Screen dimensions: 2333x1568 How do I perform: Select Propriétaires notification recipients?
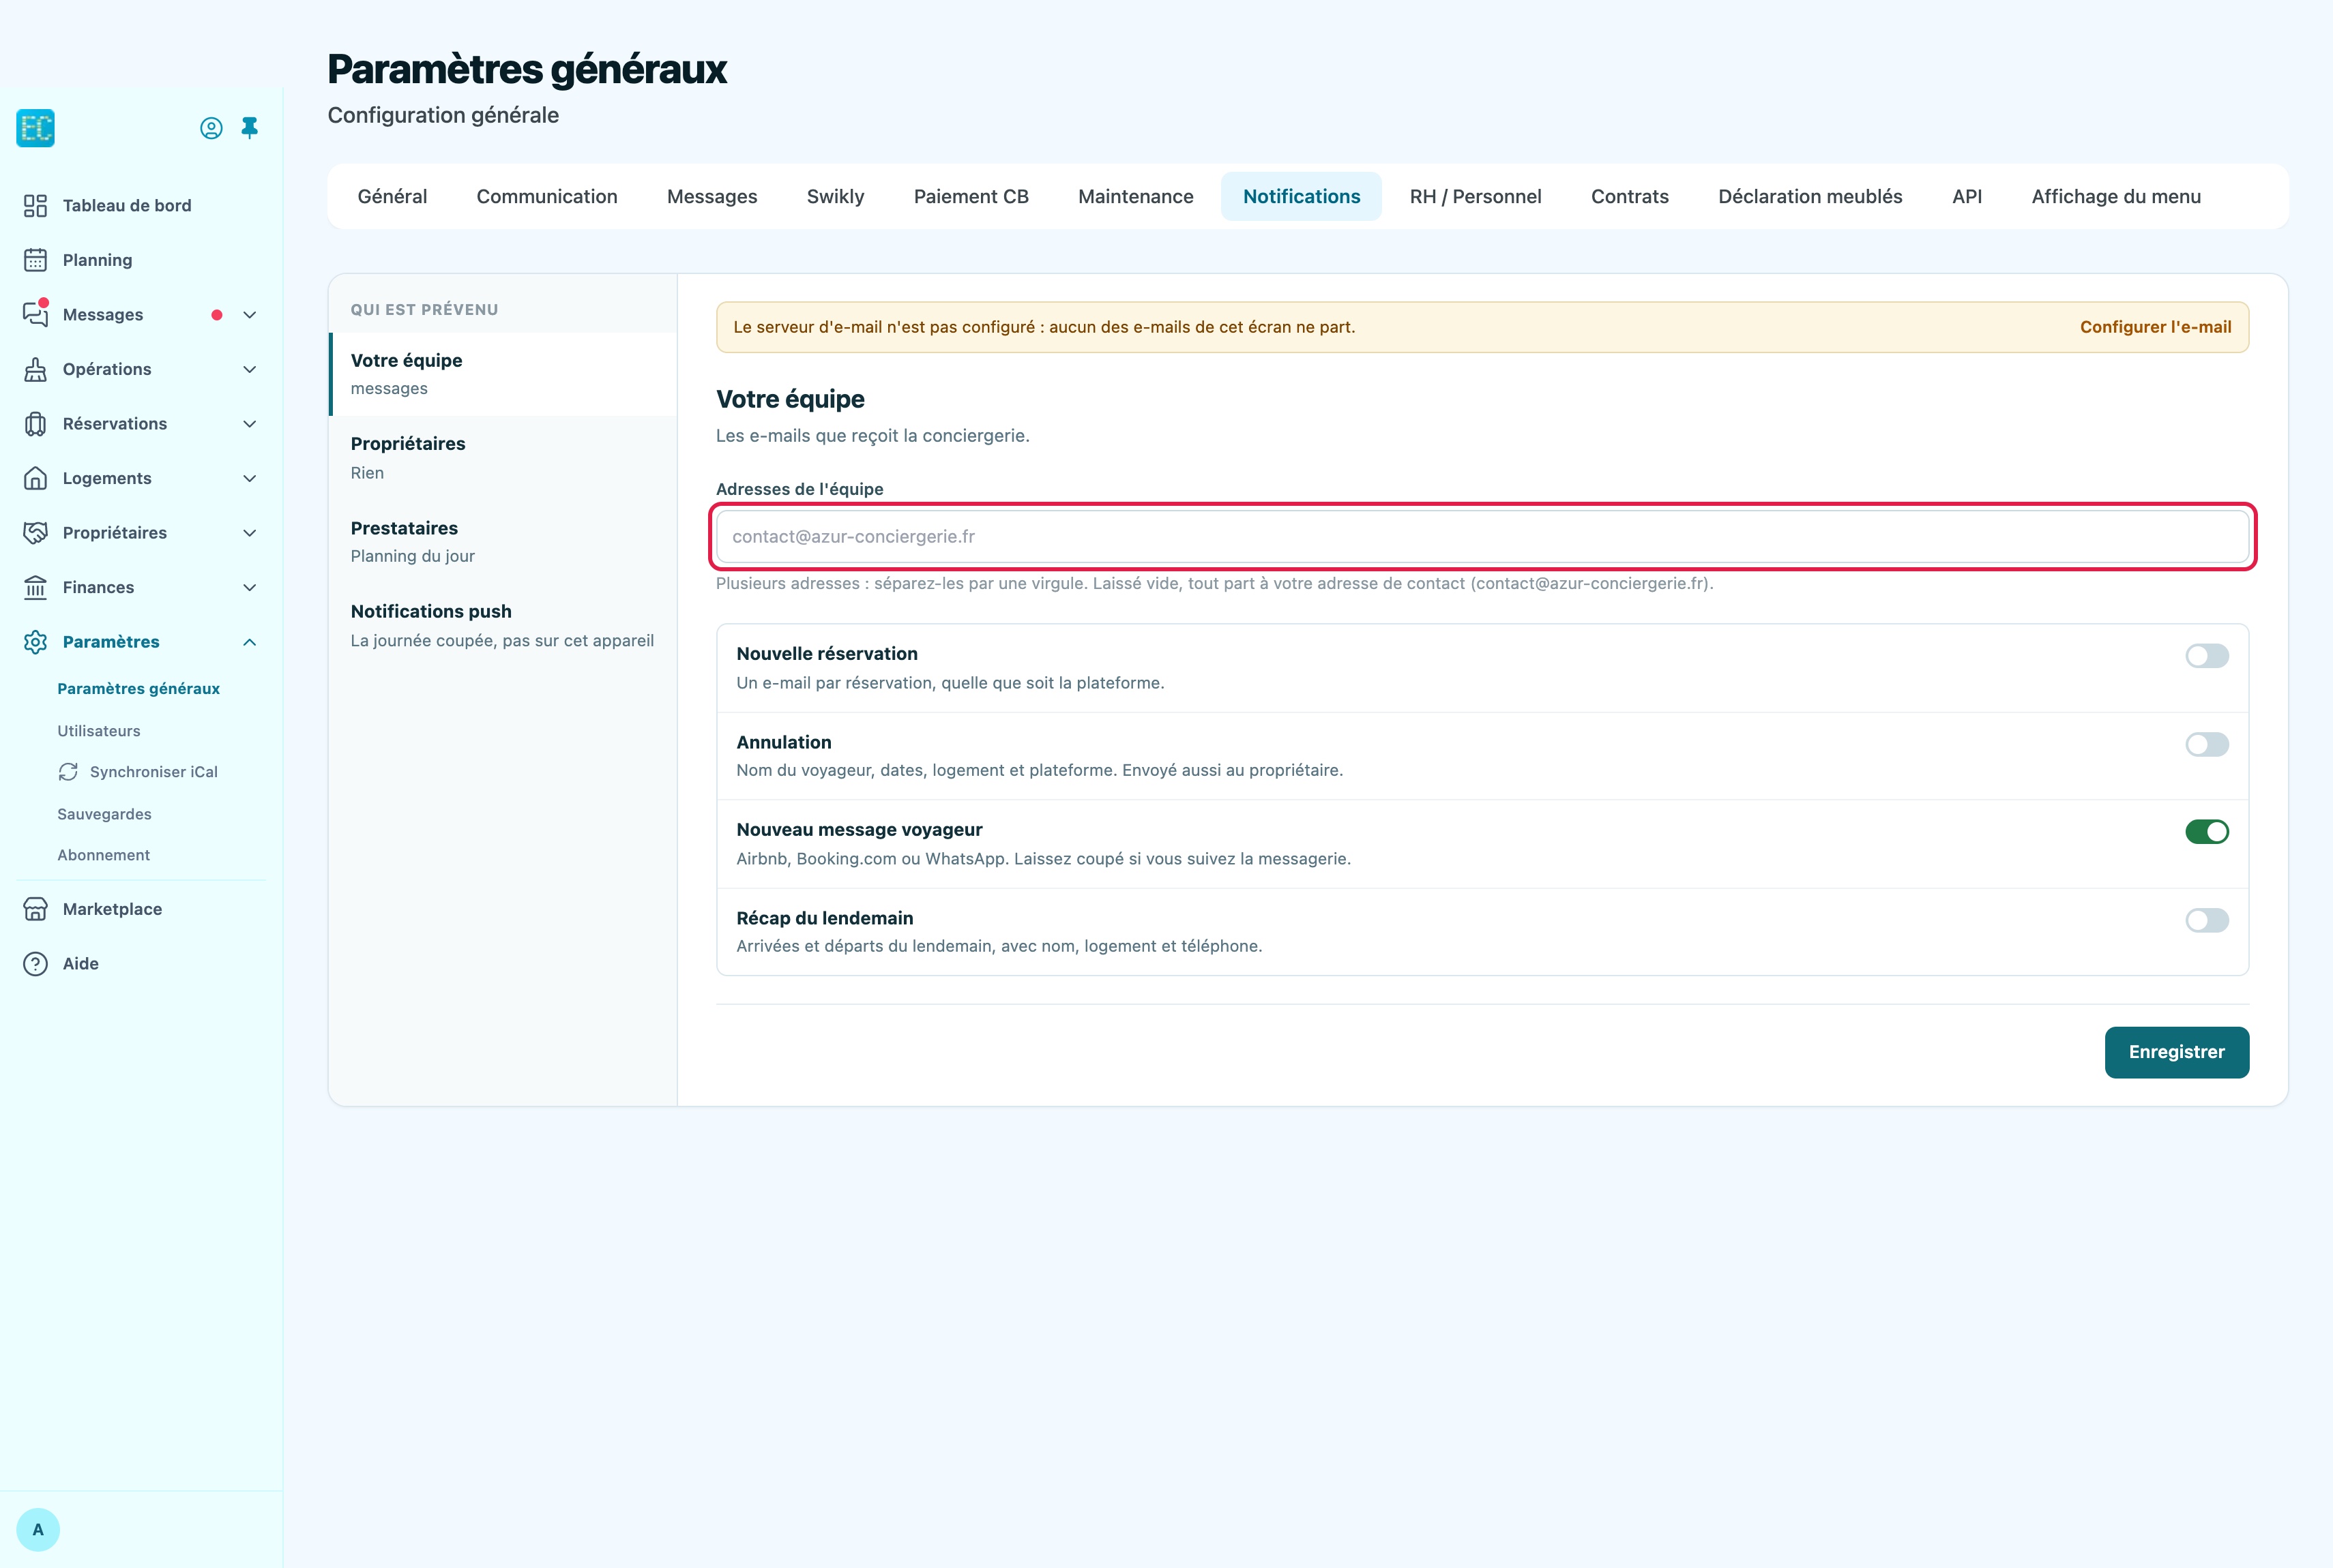tap(503, 458)
